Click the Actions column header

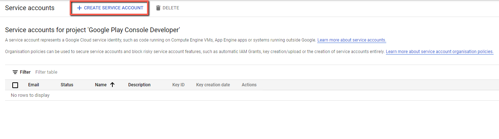pos(249,85)
